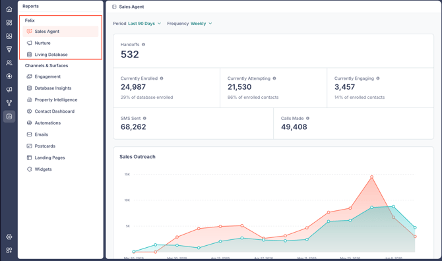Click the peak orange data point on chart

coord(372,177)
